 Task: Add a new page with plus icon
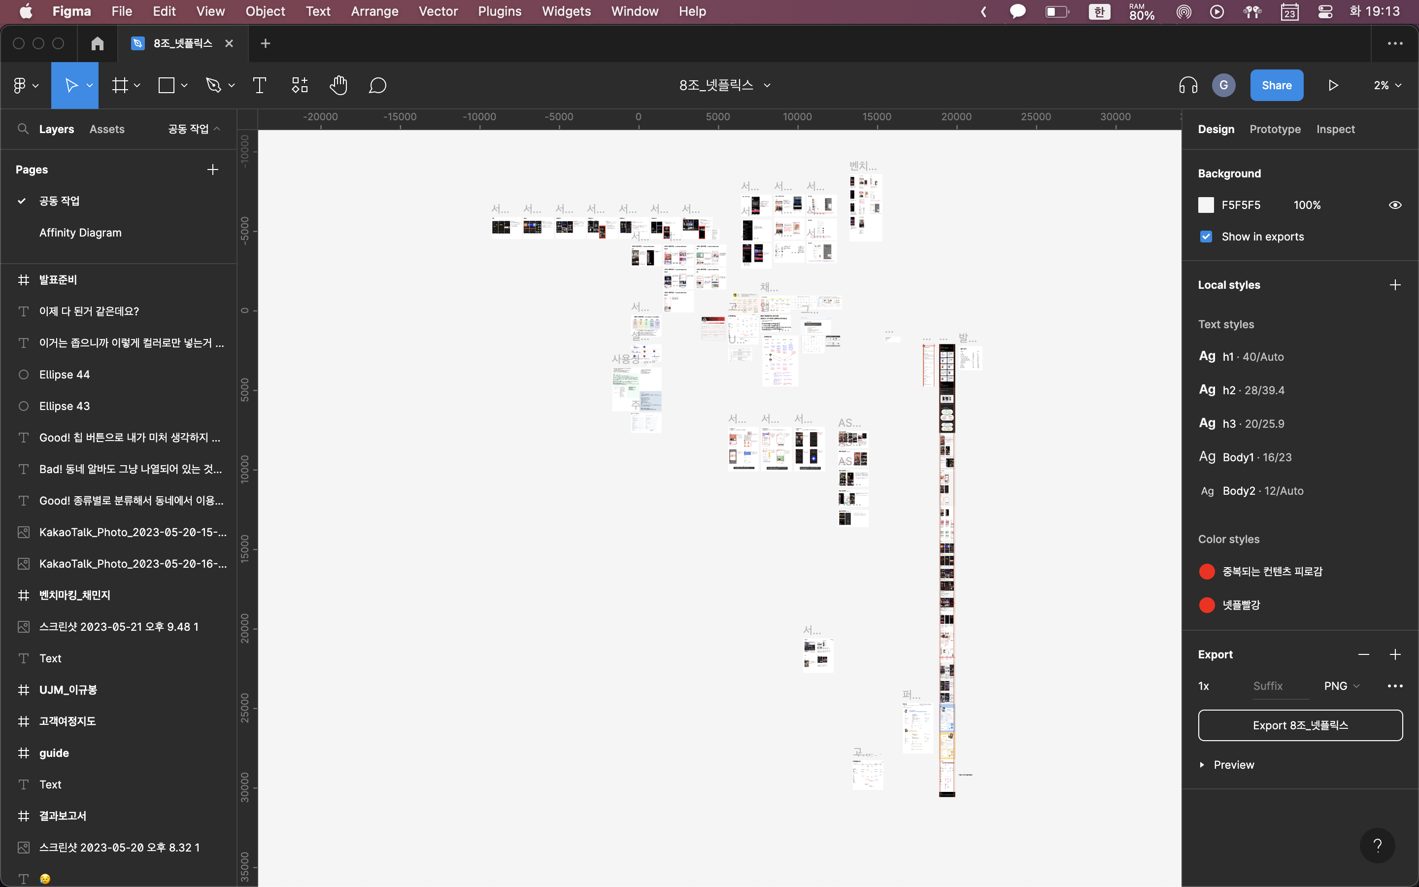pos(213,170)
